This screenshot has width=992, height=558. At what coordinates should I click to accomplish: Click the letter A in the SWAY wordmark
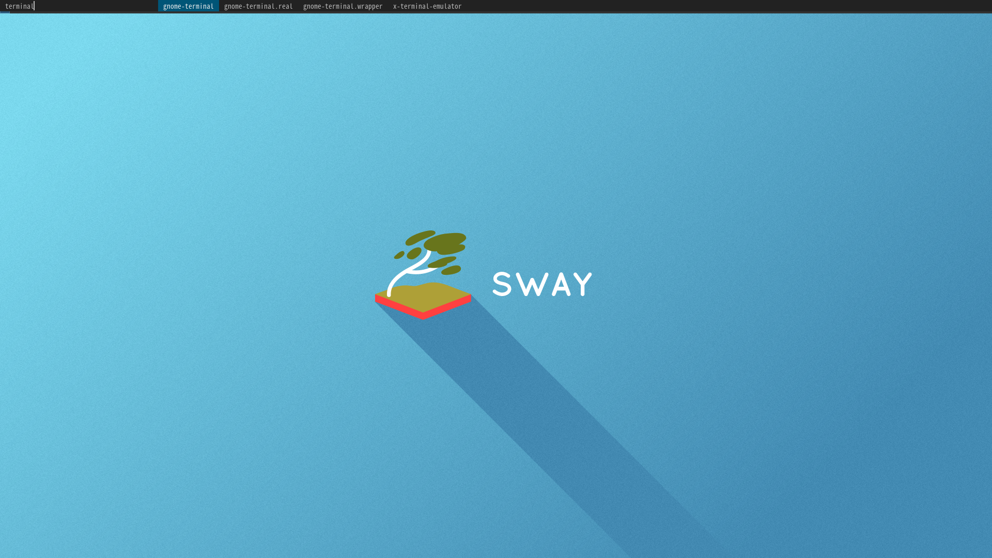[561, 287]
